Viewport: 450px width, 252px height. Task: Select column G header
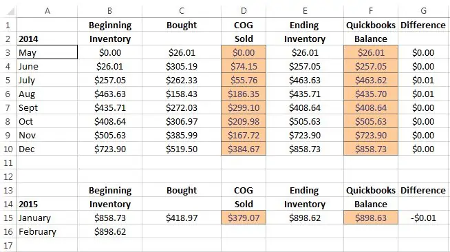tap(423, 11)
